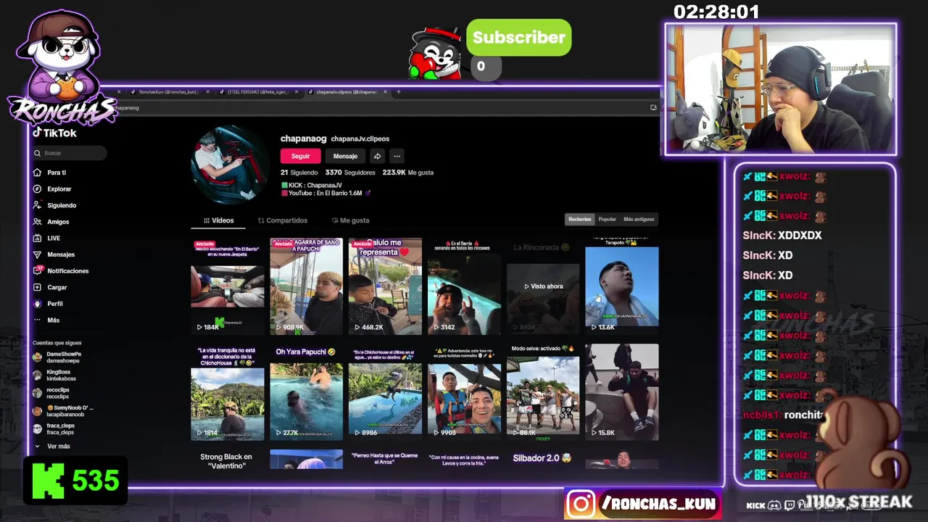Click the browser address bar right-side icon
The width and height of the screenshot is (928, 522).
653,107
